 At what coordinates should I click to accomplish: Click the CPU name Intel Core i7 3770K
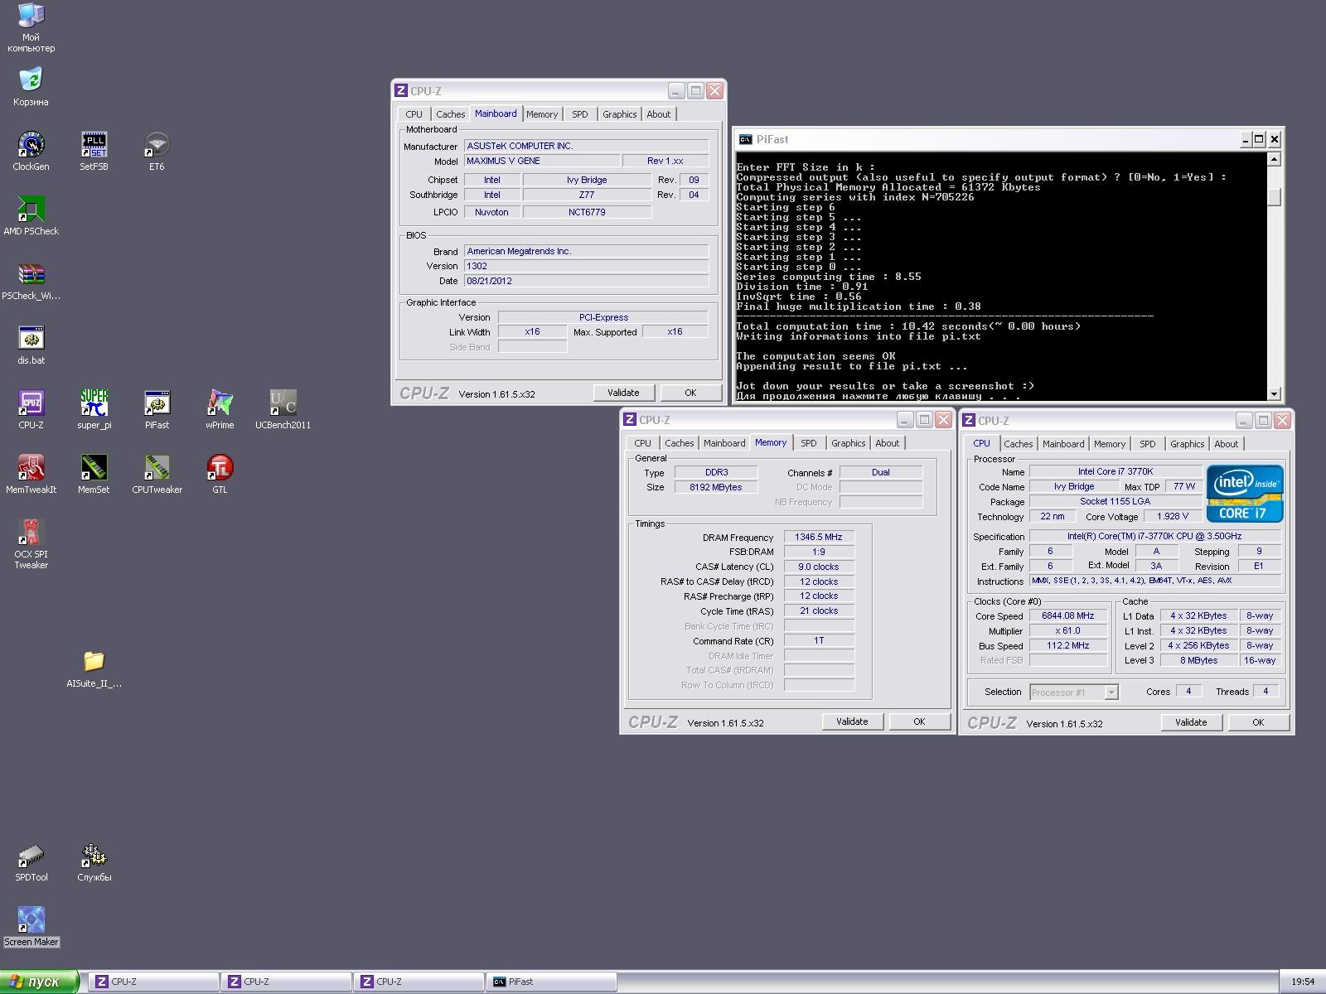(x=1115, y=471)
